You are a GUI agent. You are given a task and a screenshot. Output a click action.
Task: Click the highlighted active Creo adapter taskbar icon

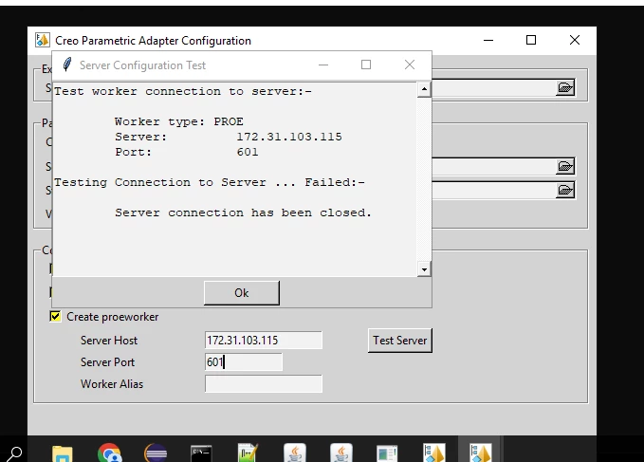(481, 453)
